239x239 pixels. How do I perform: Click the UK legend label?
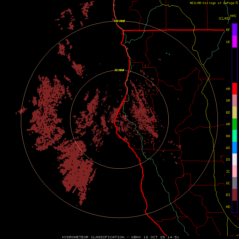tap(228, 42)
